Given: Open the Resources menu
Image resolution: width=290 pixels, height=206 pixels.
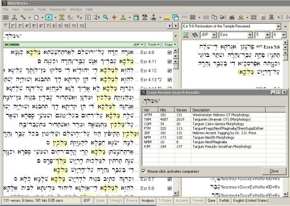Looking at the screenshot, I should tap(58, 10).
